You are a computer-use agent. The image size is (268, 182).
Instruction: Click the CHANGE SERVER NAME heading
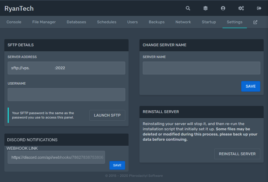[x=165, y=45]
